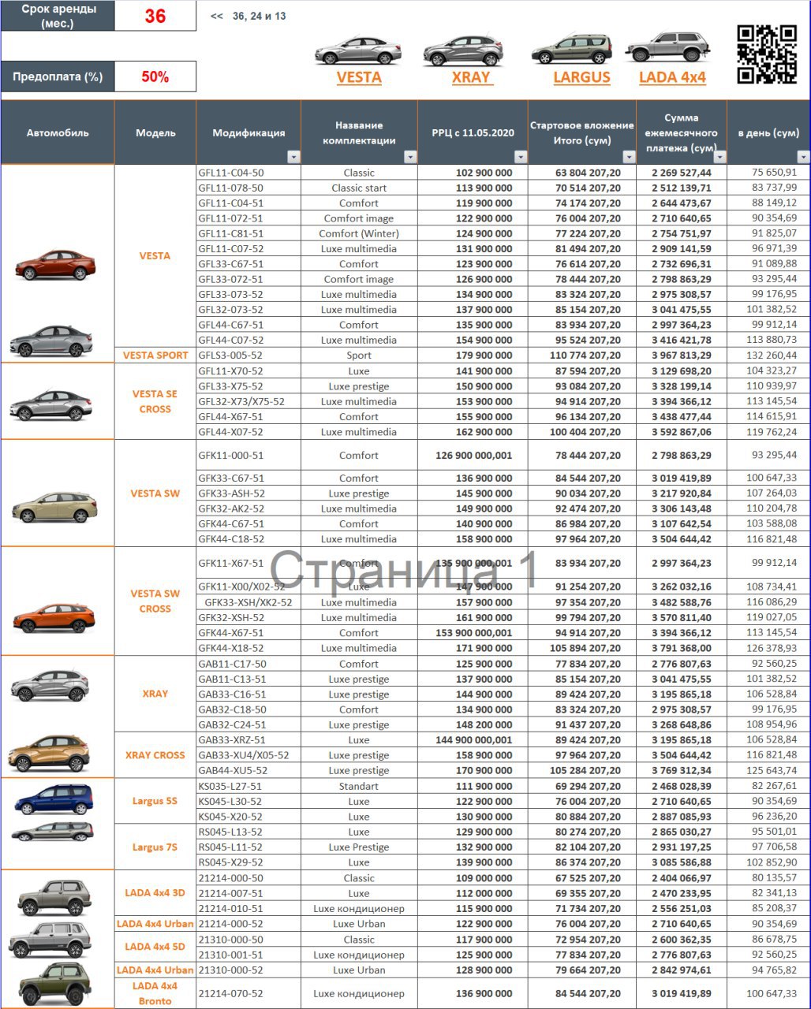
Task: Select monthly payment 3 967 813,29
Action: [682, 356]
